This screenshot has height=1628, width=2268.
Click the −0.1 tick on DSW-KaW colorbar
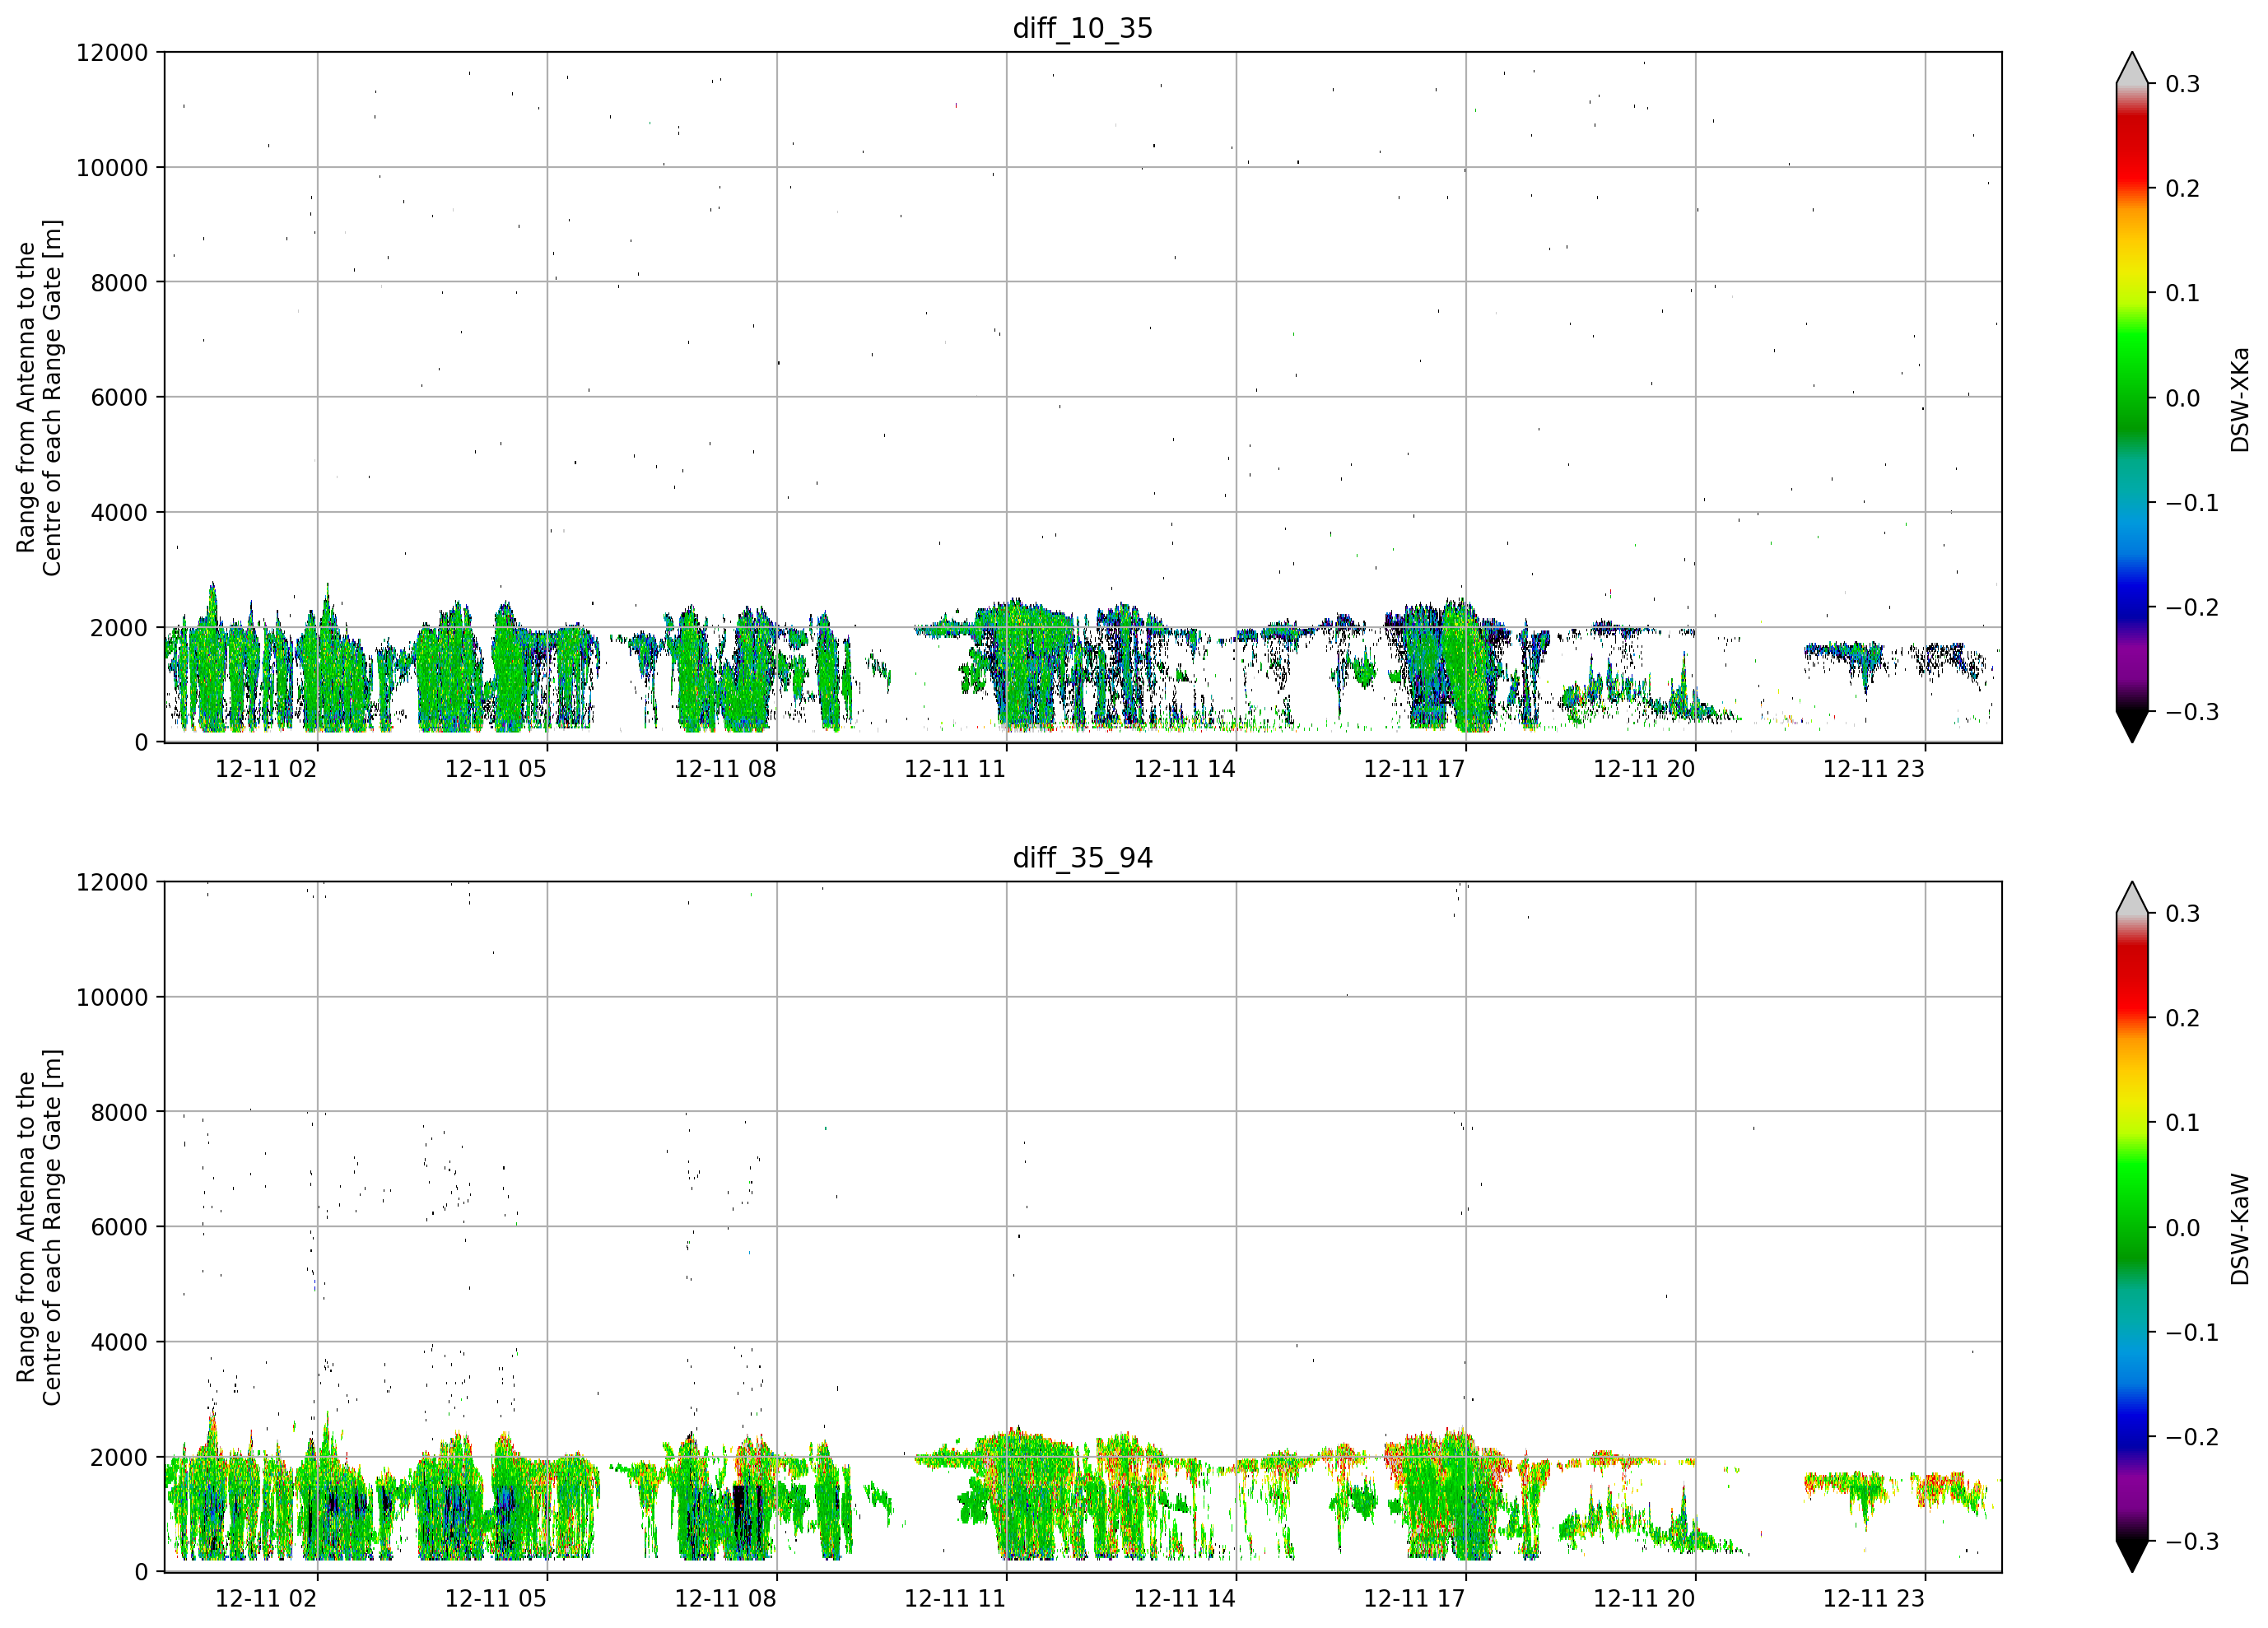pyautogui.click(x=2192, y=1333)
